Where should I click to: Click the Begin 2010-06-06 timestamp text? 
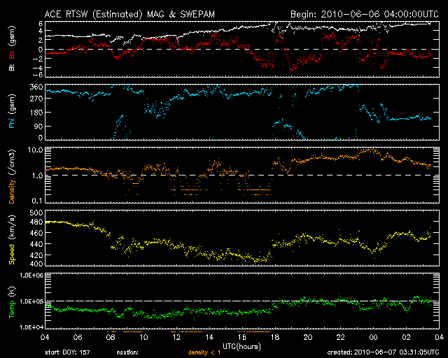365,14
